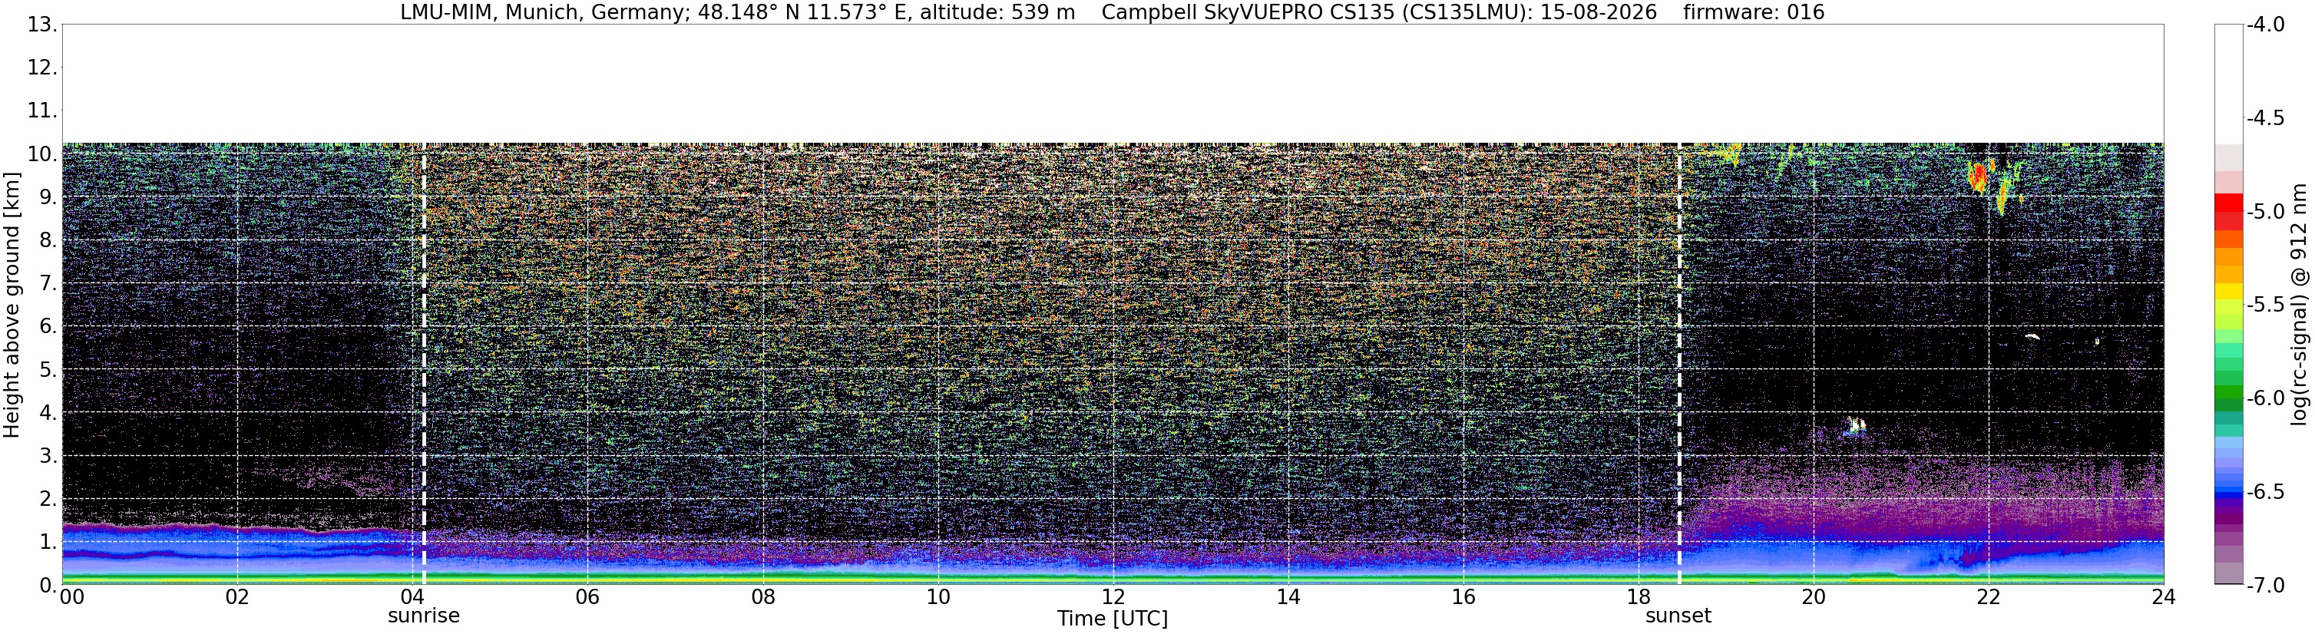Click the '3.' height tick label
This screenshot has width=2315, height=634.
click(48, 456)
